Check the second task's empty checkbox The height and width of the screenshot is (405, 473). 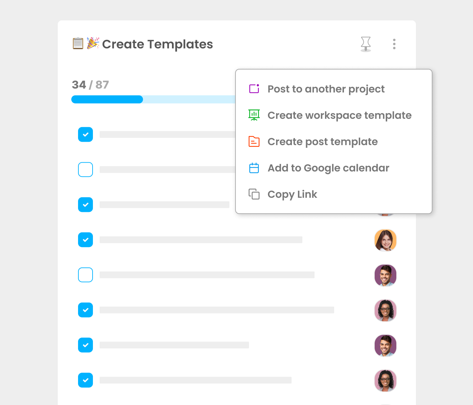[85, 169]
